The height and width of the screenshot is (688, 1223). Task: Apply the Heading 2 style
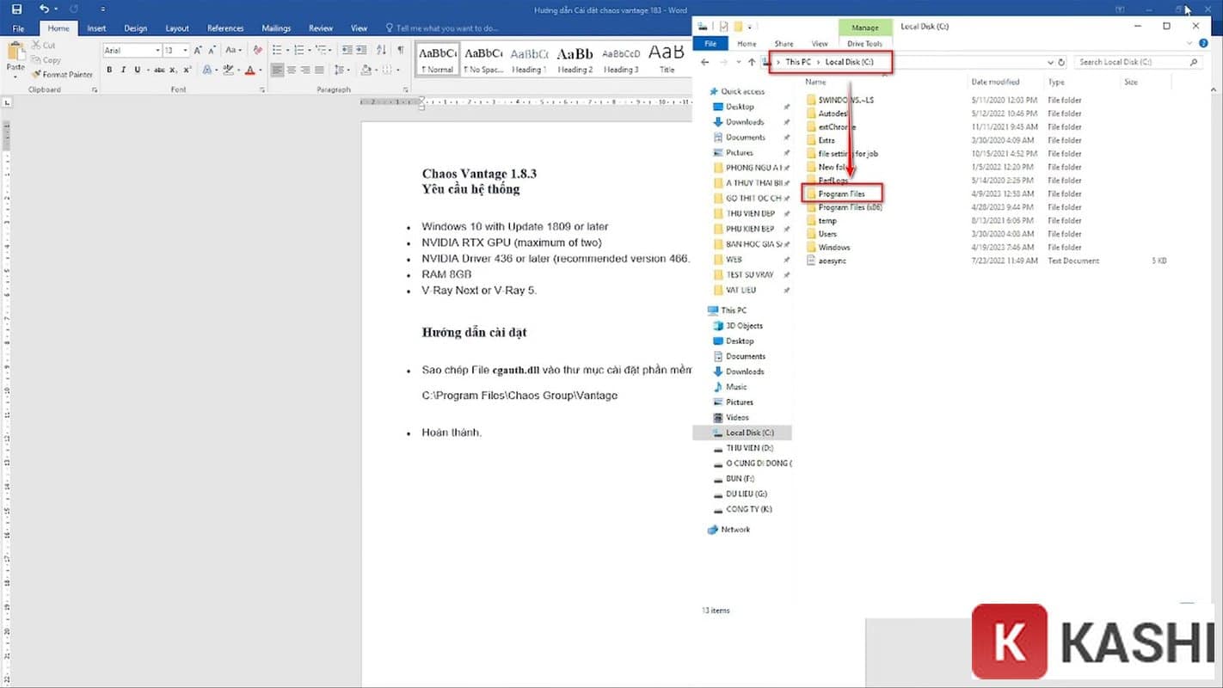pyautogui.click(x=575, y=58)
